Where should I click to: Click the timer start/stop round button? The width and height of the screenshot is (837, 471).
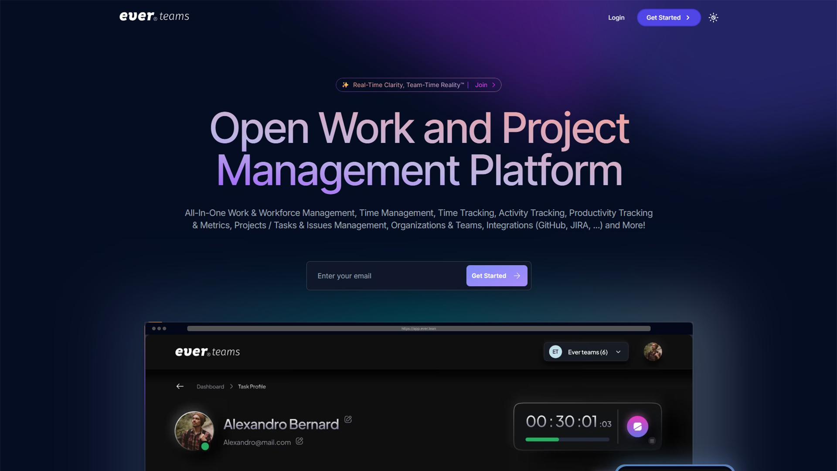pyautogui.click(x=637, y=427)
